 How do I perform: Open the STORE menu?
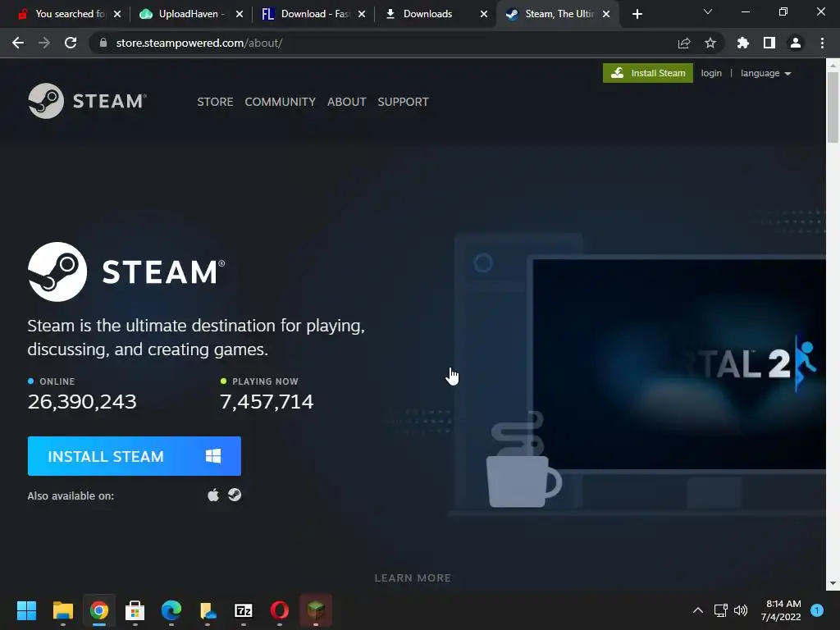(215, 102)
